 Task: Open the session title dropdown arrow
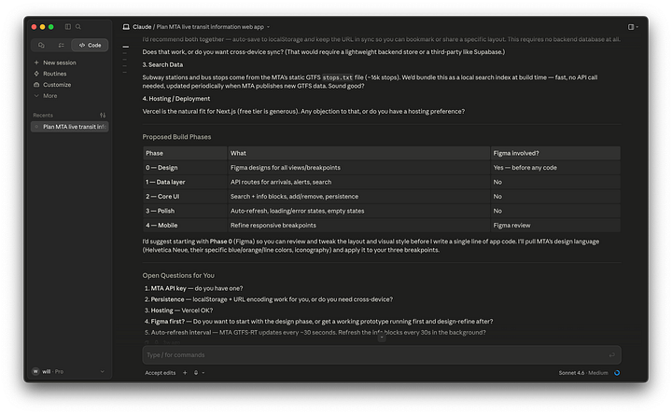(268, 27)
